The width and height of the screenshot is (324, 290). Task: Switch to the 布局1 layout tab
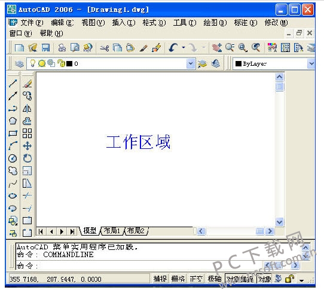point(112,231)
